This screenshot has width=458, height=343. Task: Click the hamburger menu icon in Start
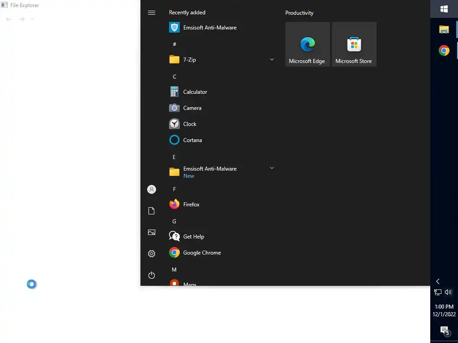[151, 13]
